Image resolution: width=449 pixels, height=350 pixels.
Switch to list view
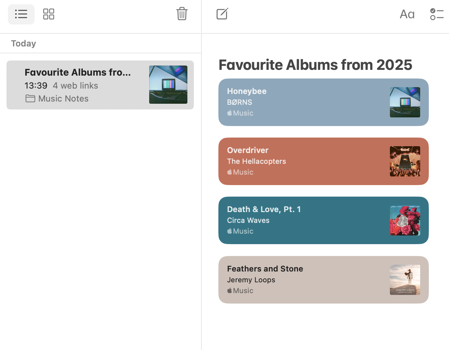pos(21,14)
